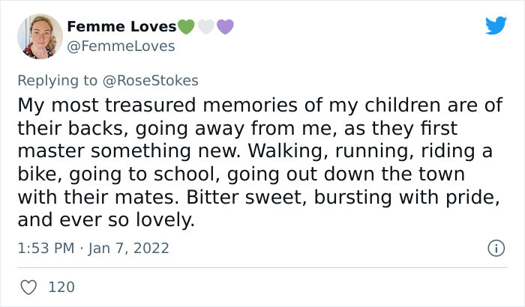Click the last line "and ever so lovely."

105,222
